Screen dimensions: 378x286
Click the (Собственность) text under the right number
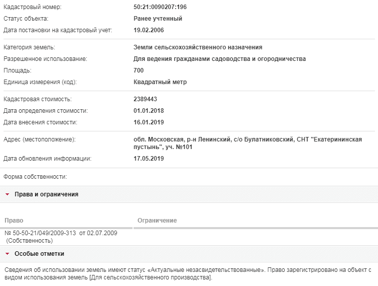pos(29,241)
